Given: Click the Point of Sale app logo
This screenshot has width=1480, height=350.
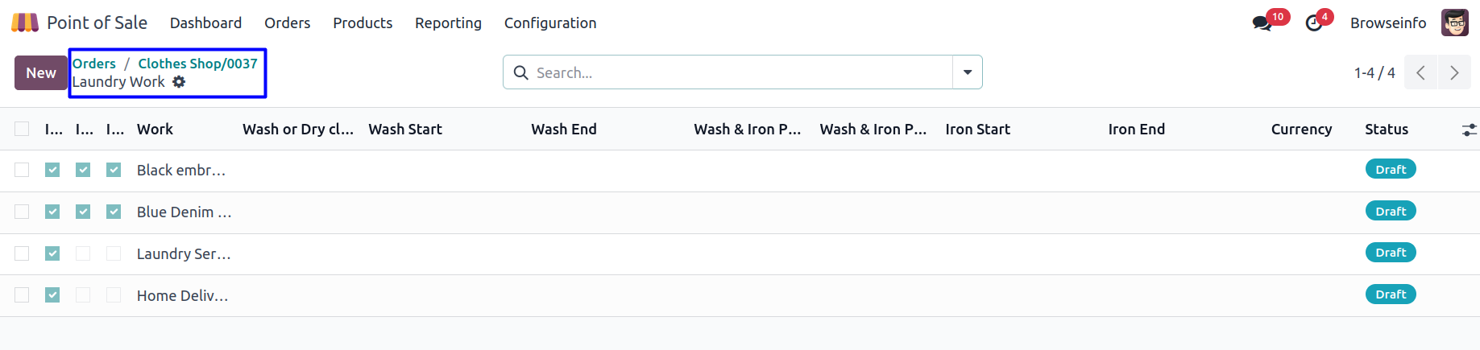Looking at the screenshot, I should (x=25, y=23).
